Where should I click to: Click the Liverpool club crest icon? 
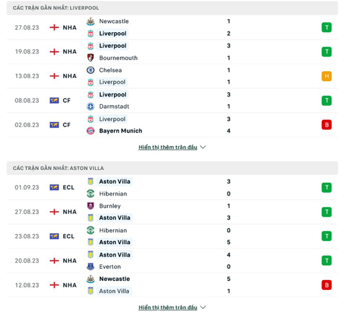click(91, 33)
